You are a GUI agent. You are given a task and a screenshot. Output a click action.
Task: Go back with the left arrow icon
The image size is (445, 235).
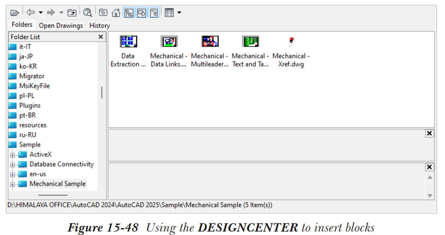click(x=30, y=12)
